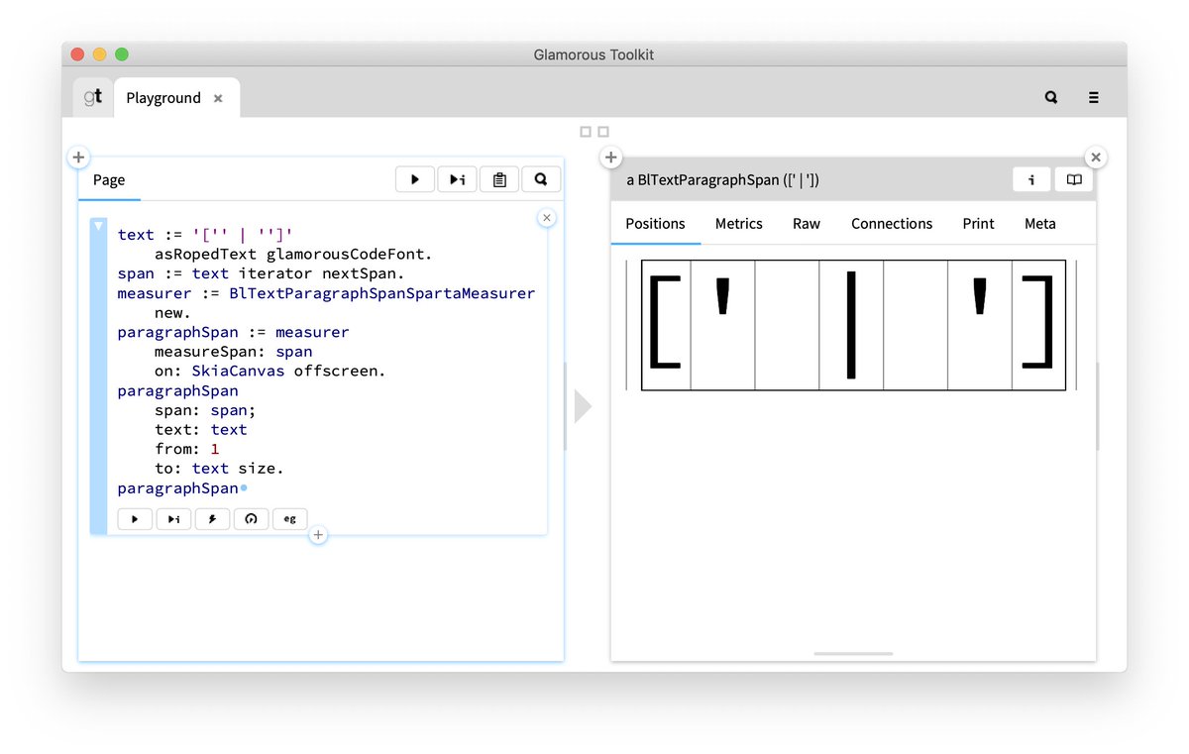Viewport: 1189px width, 754px height.
Task: Click the last apostrophe glyph cell
Action: click(x=980, y=325)
